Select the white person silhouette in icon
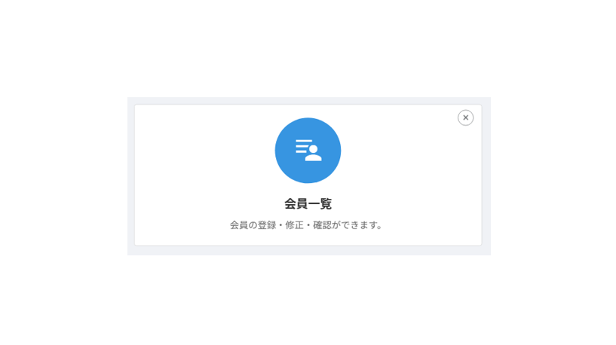This screenshot has width=616, height=345. (314, 154)
